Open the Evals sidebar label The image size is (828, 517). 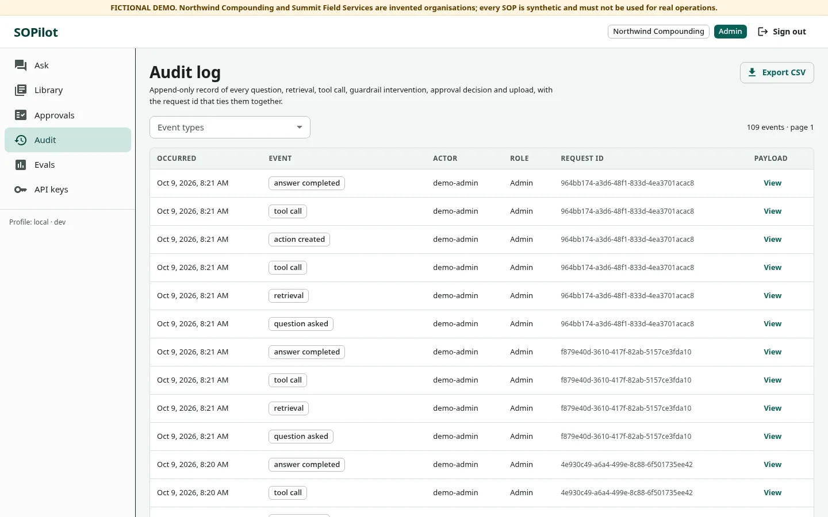coord(45,165)
